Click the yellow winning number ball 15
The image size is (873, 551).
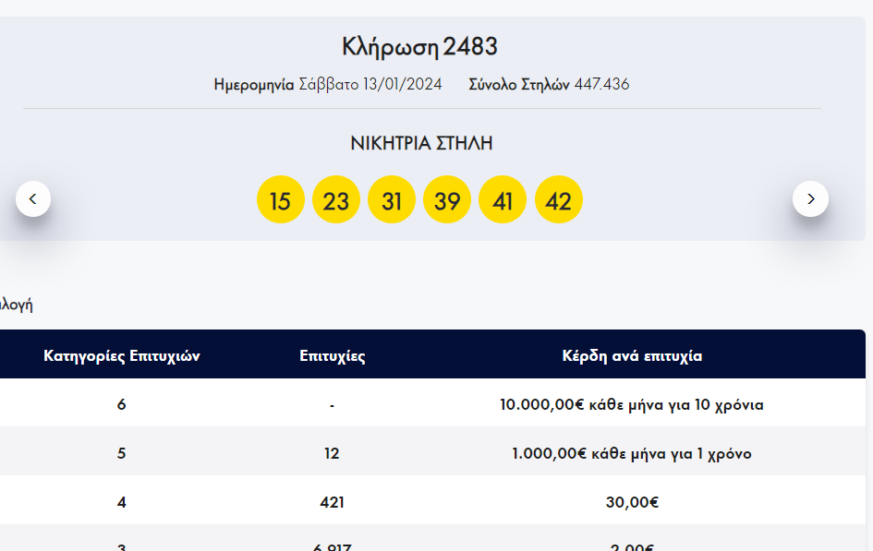[x=280, y=200]
